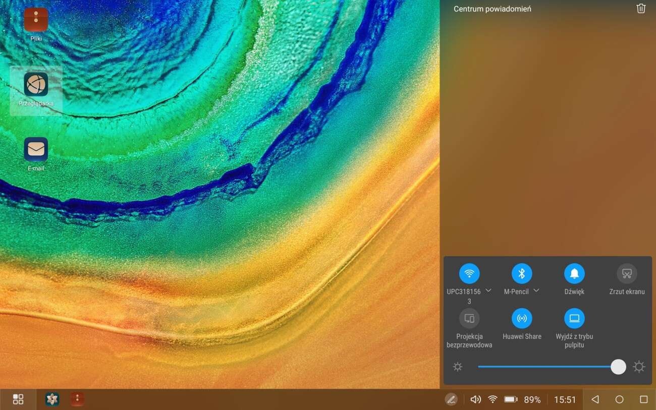The image size is (656, 410).
Task: Clear notifications with the trash icon
Action: click(x=641, y=9)
